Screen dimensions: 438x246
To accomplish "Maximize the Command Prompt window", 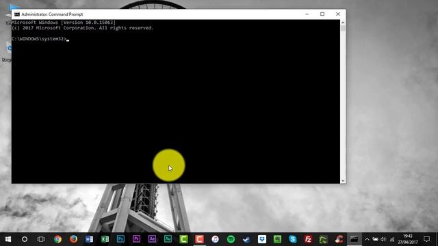I will [322, 14].
